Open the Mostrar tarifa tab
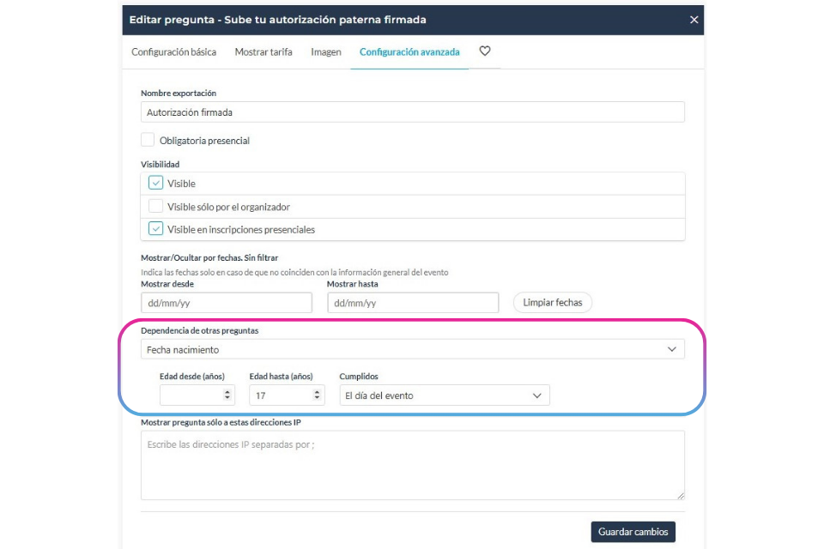The image size is (824, 549). [x=264, y=52]
